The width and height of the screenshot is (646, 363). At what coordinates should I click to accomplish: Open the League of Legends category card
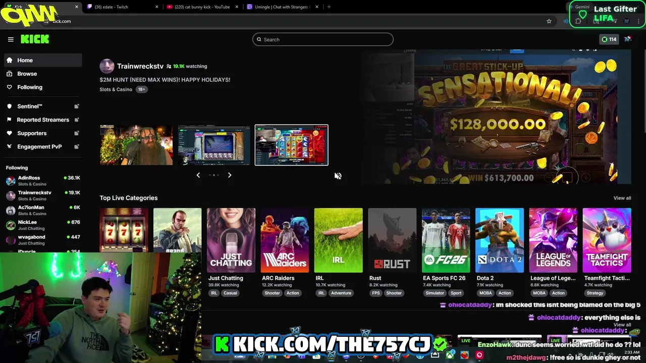coord(553,240)
